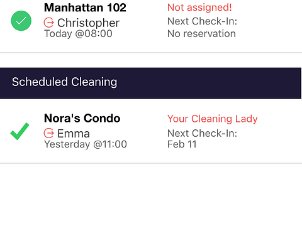
Task: Tap the 'Feb 11' next check-in date
Action: coord(182,144)
